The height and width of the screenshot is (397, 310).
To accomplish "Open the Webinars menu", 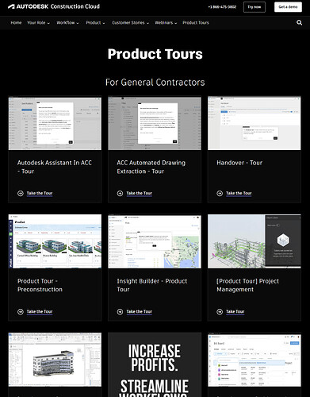I will coord(166,23).
